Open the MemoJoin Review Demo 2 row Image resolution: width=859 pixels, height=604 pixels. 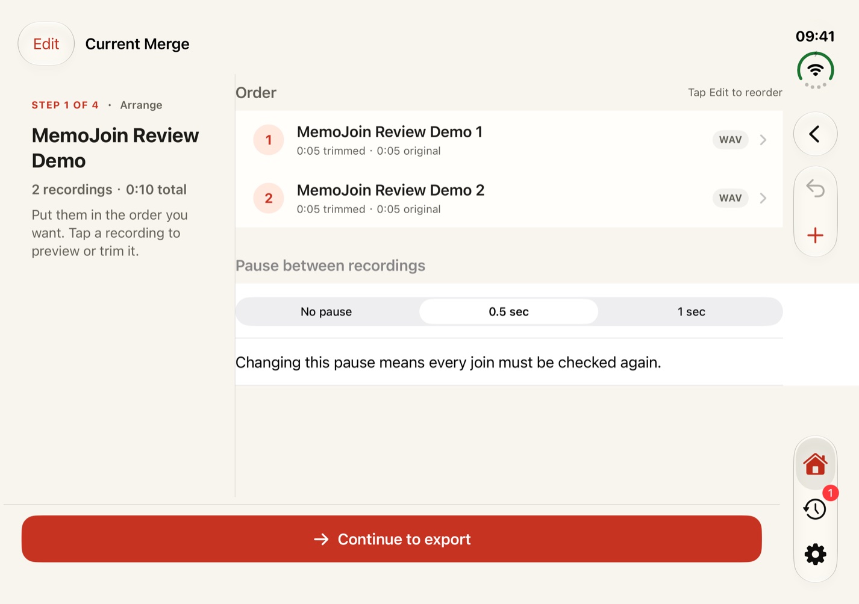(x=509, y=198)
